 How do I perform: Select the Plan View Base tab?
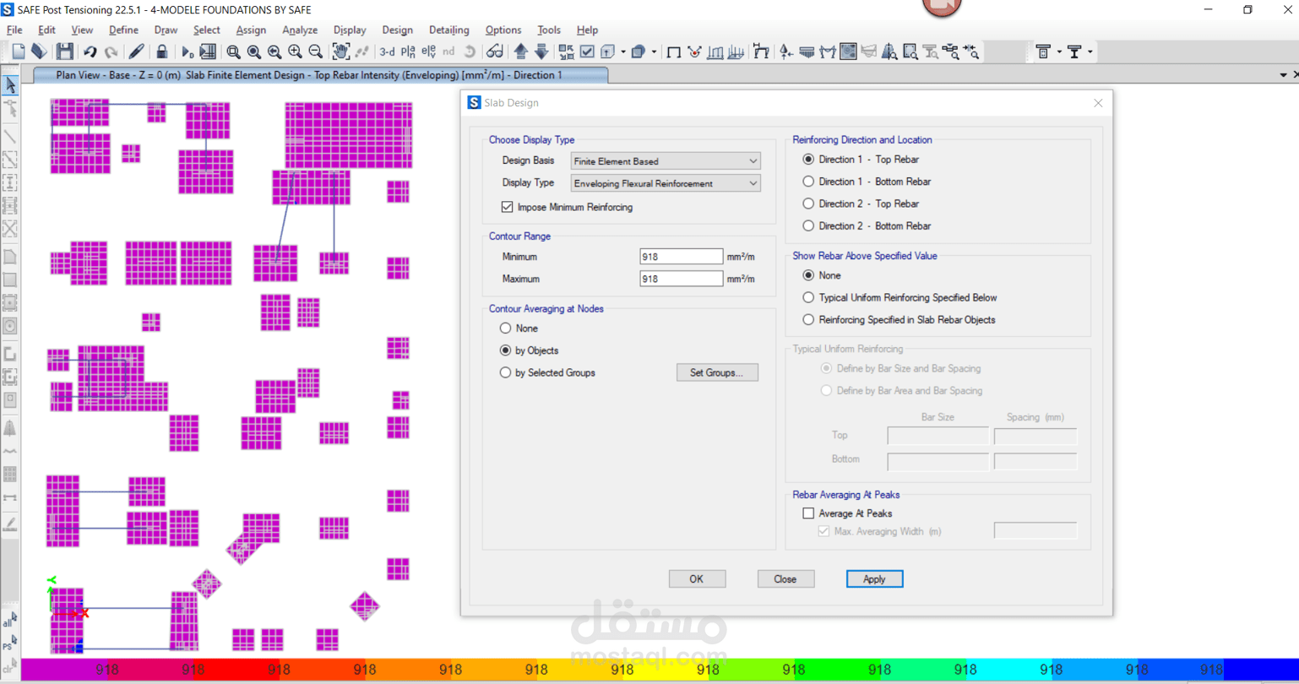(x=319, y=75)
